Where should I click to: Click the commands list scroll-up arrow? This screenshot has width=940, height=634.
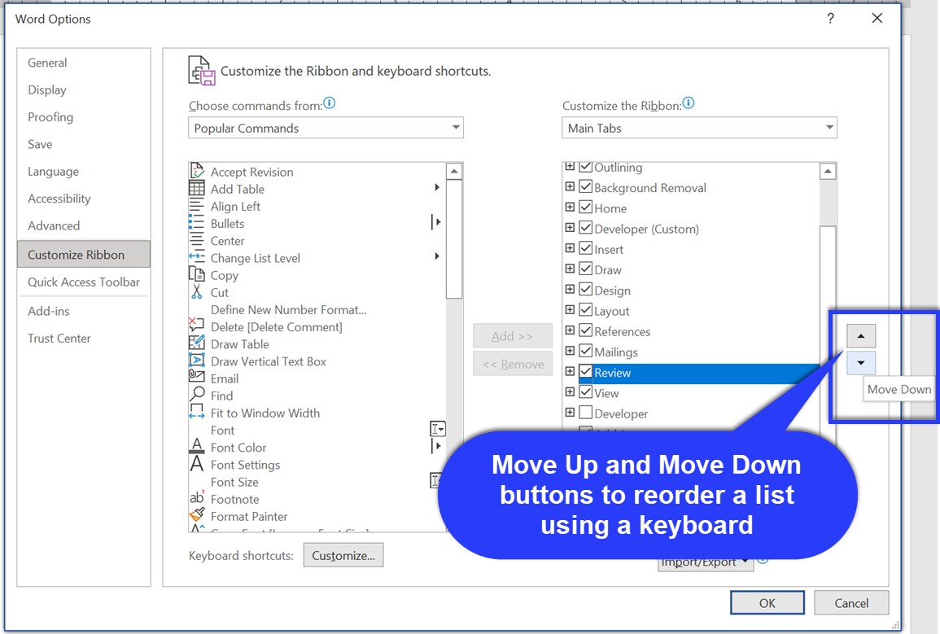(454, 172)
